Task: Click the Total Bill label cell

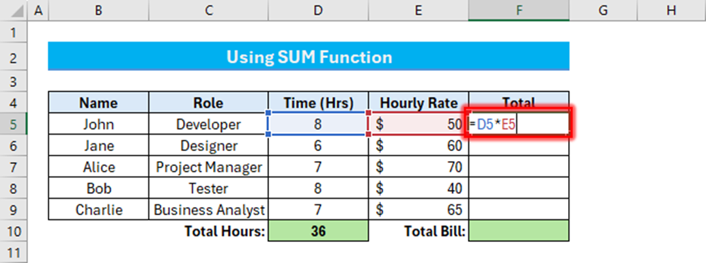Action: coord(419,231)
